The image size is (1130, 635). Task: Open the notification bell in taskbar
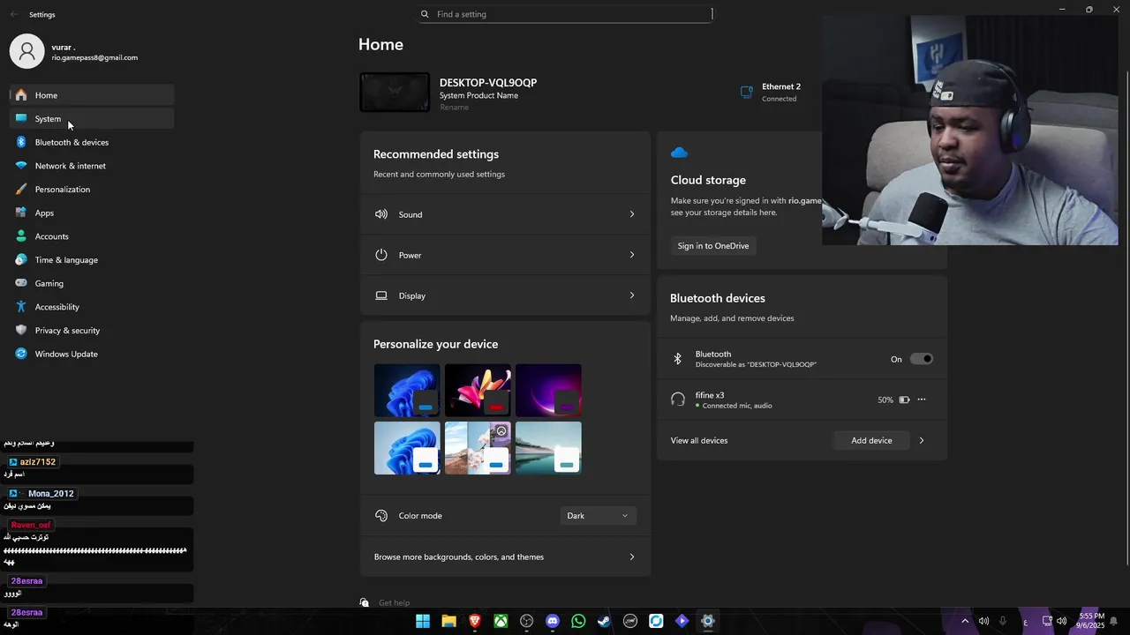point(1114,621)
